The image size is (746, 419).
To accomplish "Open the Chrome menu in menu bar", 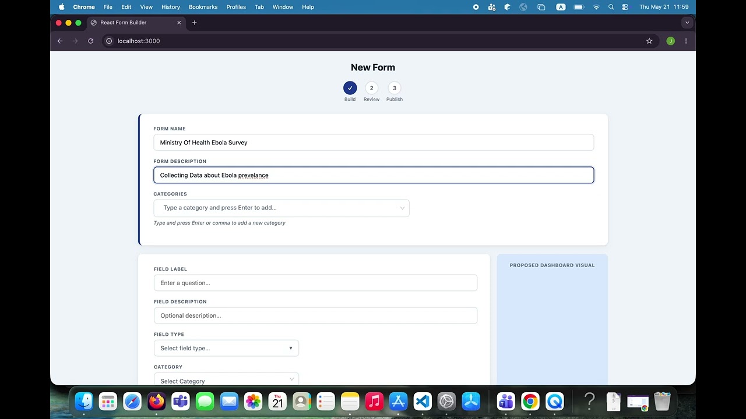I will point(84,7).
